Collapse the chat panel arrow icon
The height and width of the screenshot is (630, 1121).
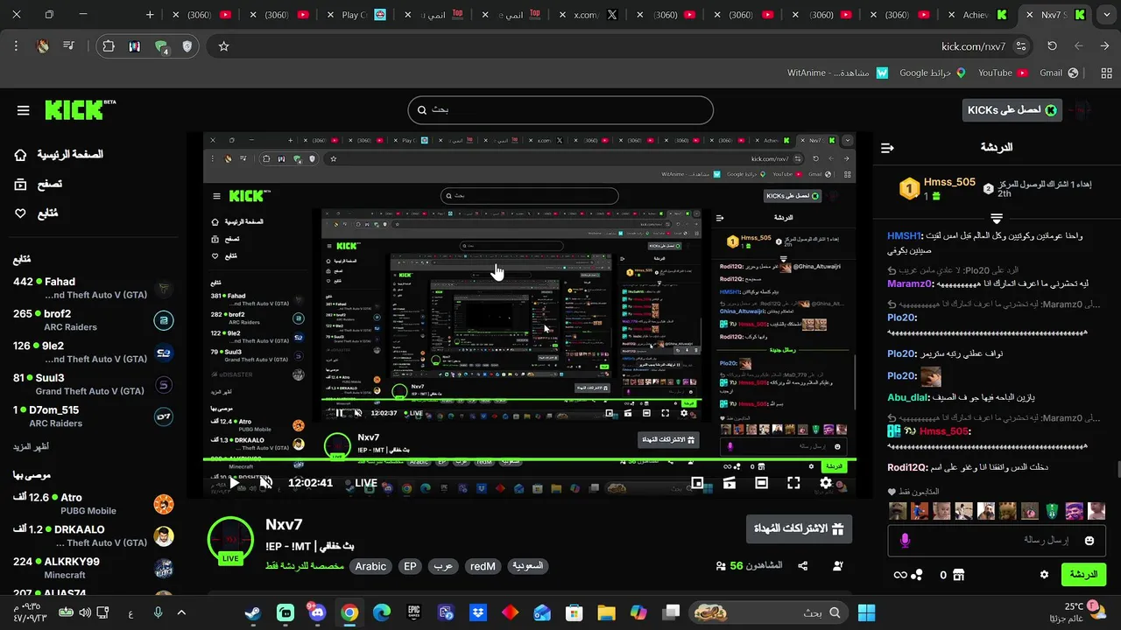click(887, 148)
